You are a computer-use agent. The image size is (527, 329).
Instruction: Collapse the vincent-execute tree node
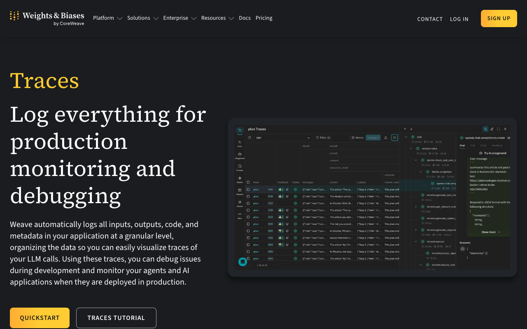[x=416, y=241]
